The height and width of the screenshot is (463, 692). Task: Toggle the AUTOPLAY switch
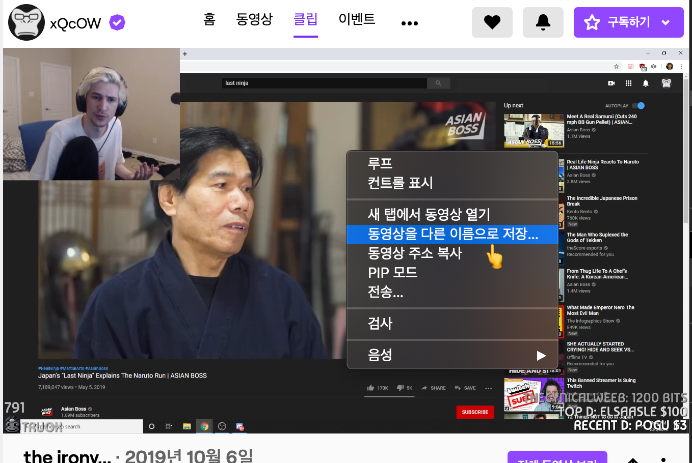pyautogui.click(x=638, y=106)
